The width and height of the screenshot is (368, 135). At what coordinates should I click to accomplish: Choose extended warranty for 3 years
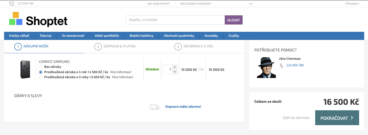click(x=41, y=77)
